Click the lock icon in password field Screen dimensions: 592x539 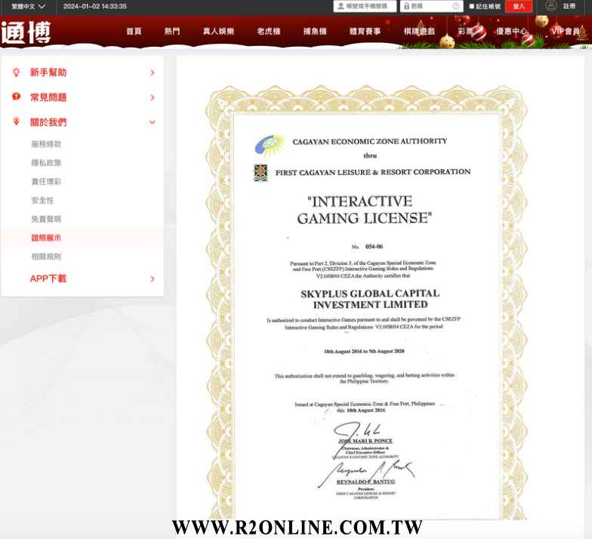click(x=406, y=6)
